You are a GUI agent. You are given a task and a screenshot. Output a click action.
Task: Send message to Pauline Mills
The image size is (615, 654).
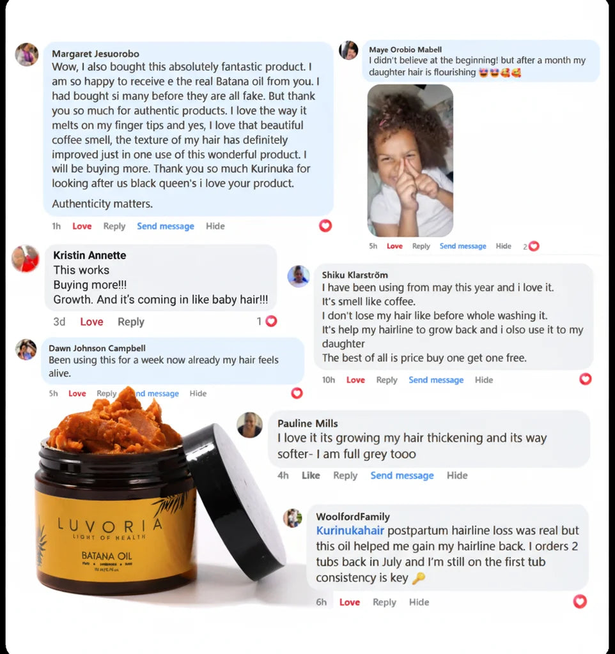[x=402, y=475]
